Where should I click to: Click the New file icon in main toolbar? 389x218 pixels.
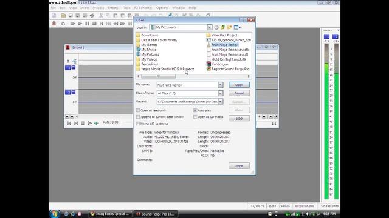point(54,15)
